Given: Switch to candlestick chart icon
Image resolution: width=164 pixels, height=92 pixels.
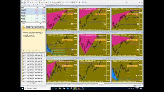Looking at the screenshot, I should pos(63,2).
